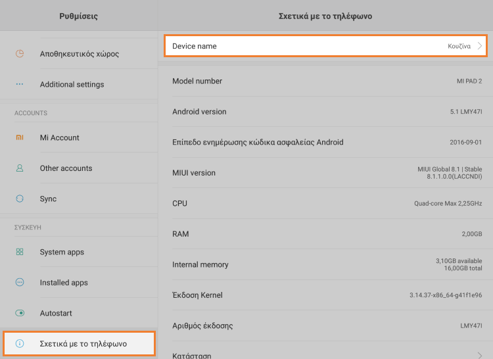Select Additional settings menu entry
493x359 pixels.
pyautogui.click(x=72, y=84)
